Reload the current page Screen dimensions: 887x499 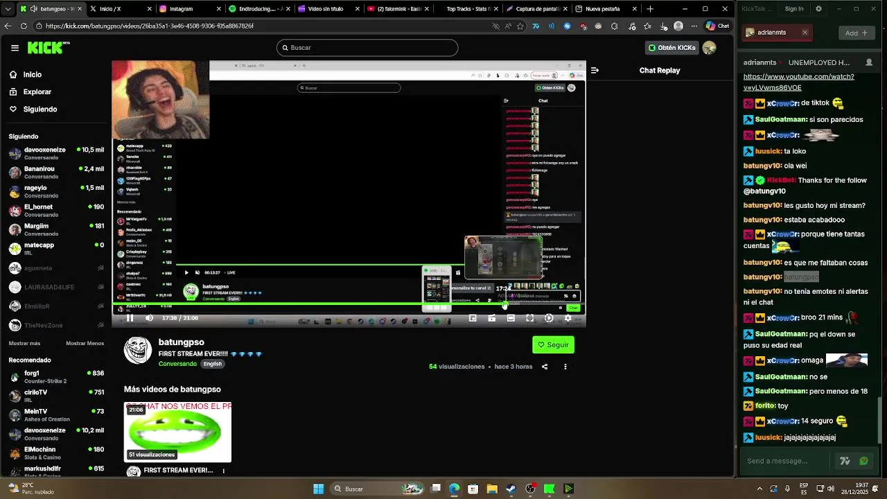pos(24,26)
